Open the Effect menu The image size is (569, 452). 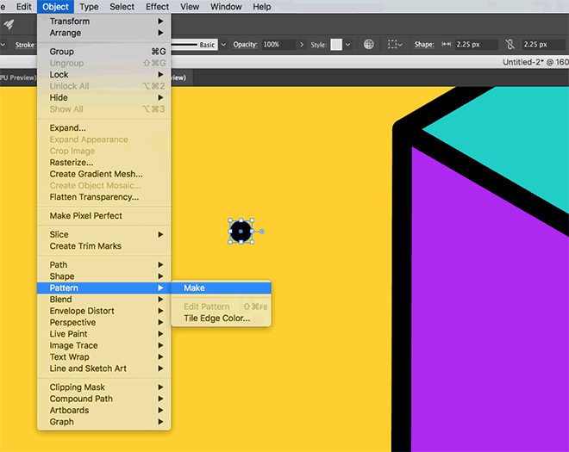(x=158, y=7)
